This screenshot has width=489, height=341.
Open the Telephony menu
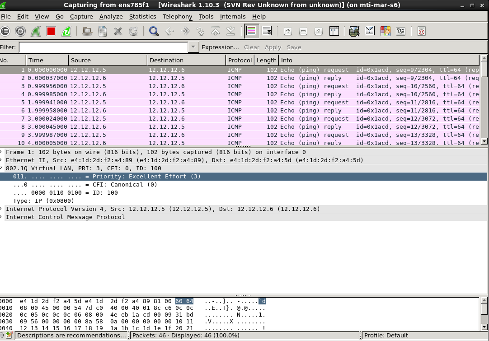178,17
